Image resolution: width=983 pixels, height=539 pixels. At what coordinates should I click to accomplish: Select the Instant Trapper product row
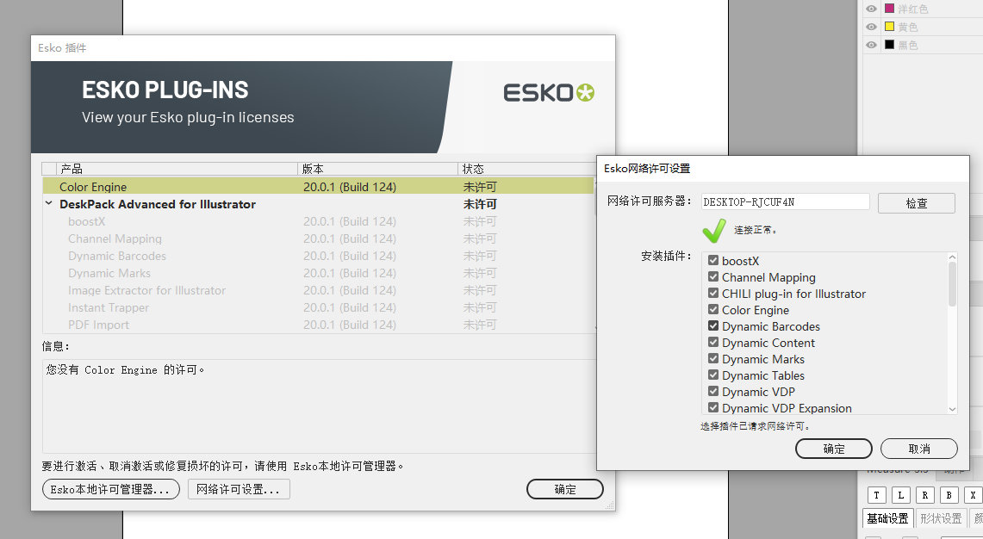318,307
